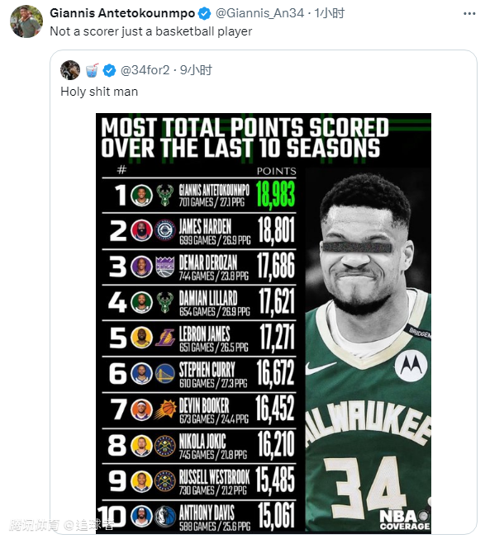Open the quoted tweet text Holy shit man

[x=99, y=92]
